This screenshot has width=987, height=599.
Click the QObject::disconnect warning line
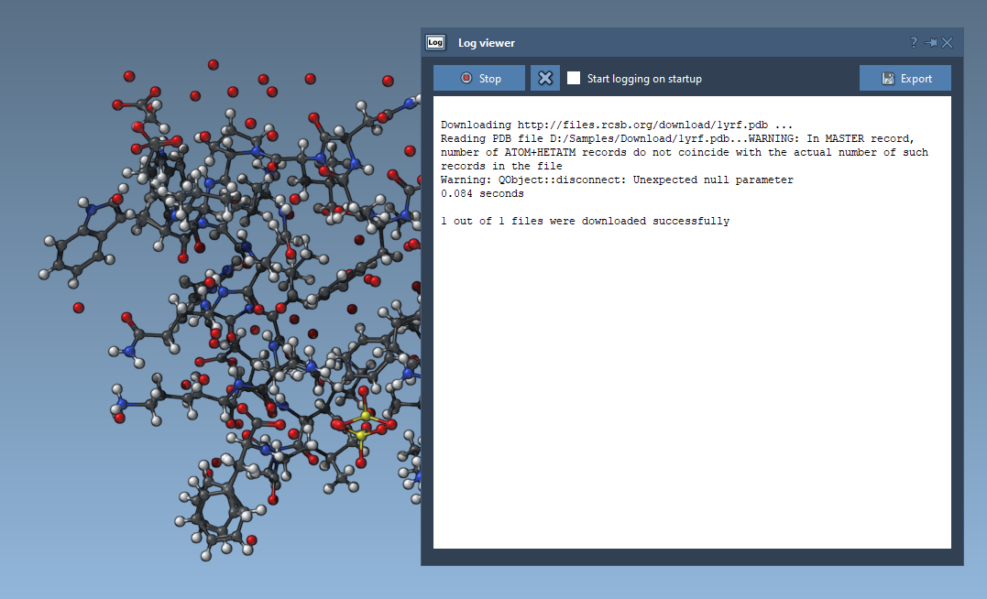[x=616, y=180]
